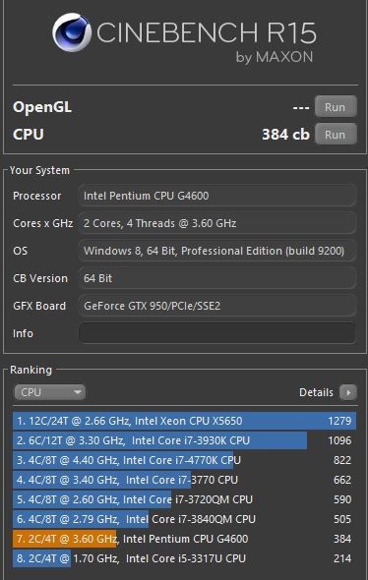Image resolution: width=368 pixels, height=580 pixels.
Task: Select ranking entry Intel Core i7-3840QM
Action: [x=184, y=519]
